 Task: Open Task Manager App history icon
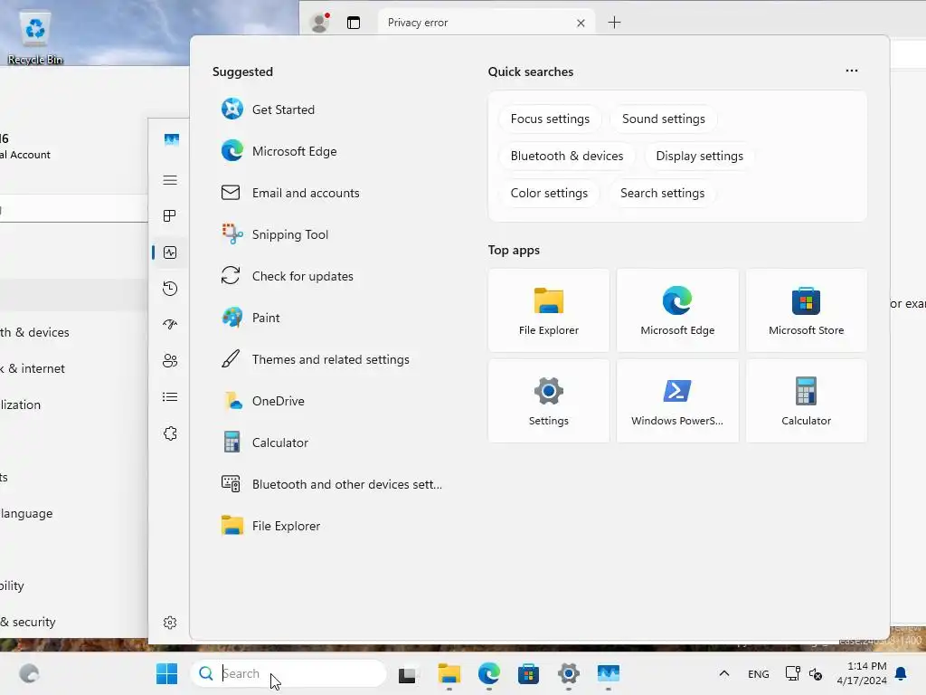click(x=170, y=289)
